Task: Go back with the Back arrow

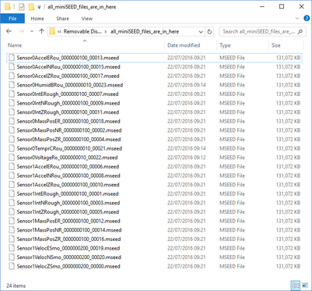Action: pyautogui.click(x=9, y=31)
